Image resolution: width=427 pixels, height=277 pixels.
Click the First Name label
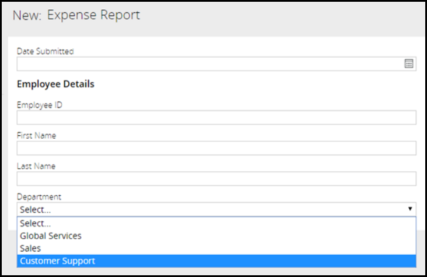point(36,136)
